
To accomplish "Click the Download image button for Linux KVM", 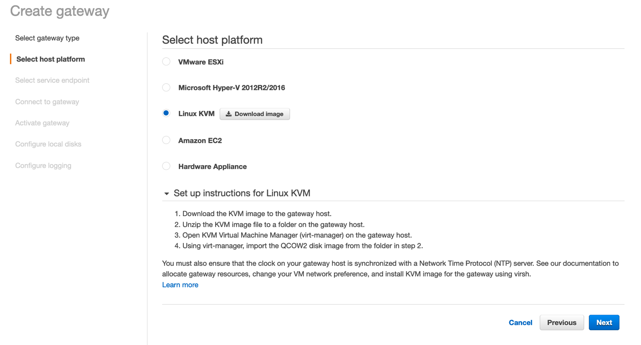I will pyautogui.click(x=255, y=114).
